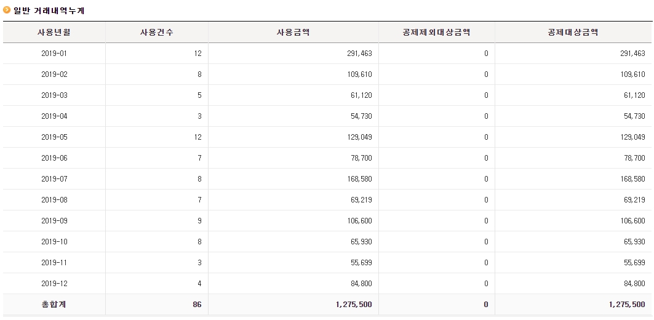Click 사용건수 12 in 2019-05 row
Image resolution: width=654 pixels, height=320 pixels.
[197, 137]
